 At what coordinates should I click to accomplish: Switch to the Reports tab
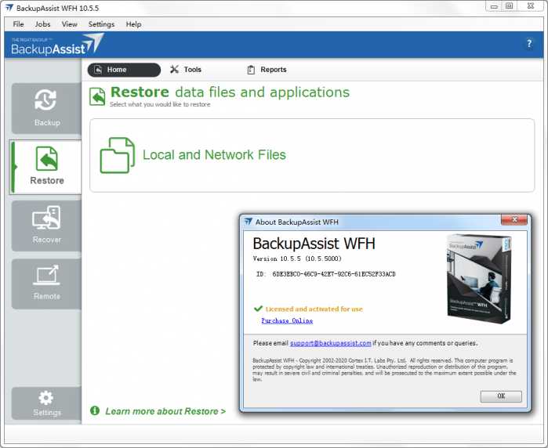[x=267, y=70]
